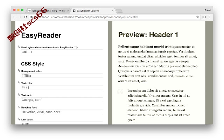Click the pencil icon beside Link color
The image size is (224, 140).
pos(19,119)
